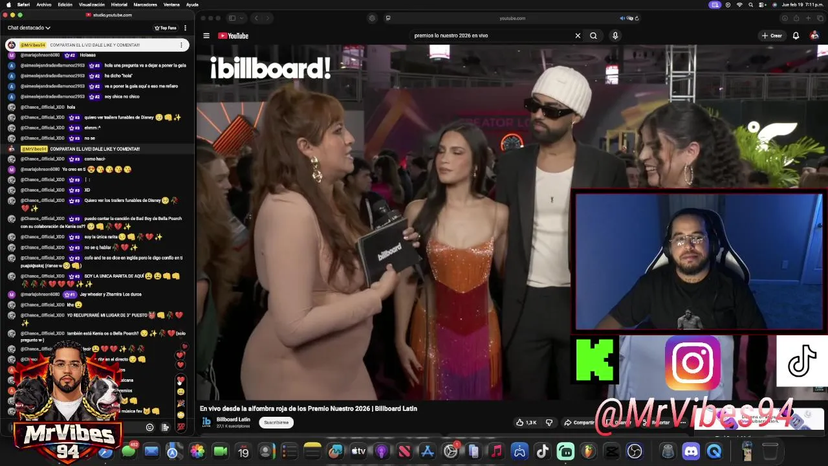This screenshot has width=828, height=466.
Task: Like the video with thumbs up
Action: [x=526, y=423]
